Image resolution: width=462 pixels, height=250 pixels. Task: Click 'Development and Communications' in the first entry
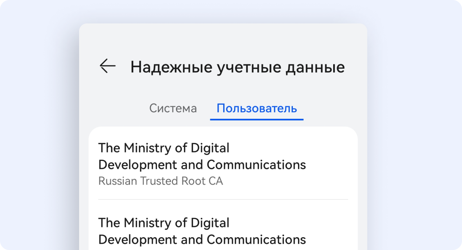202,165
